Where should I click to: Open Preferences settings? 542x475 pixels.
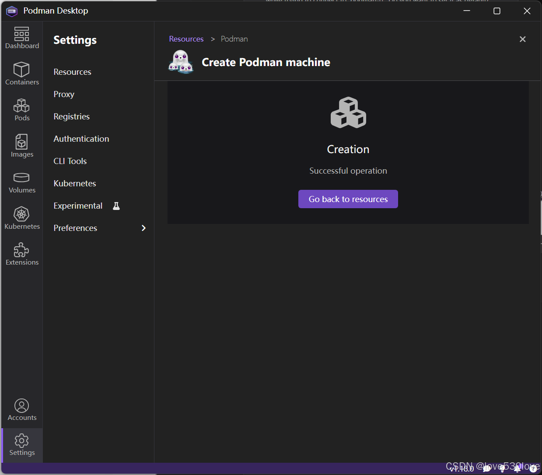coord(75,228)
